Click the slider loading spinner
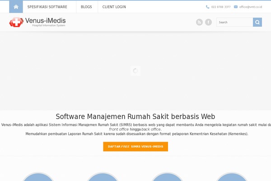This screenshot has width=271, height=181. [x=135, y=71]
